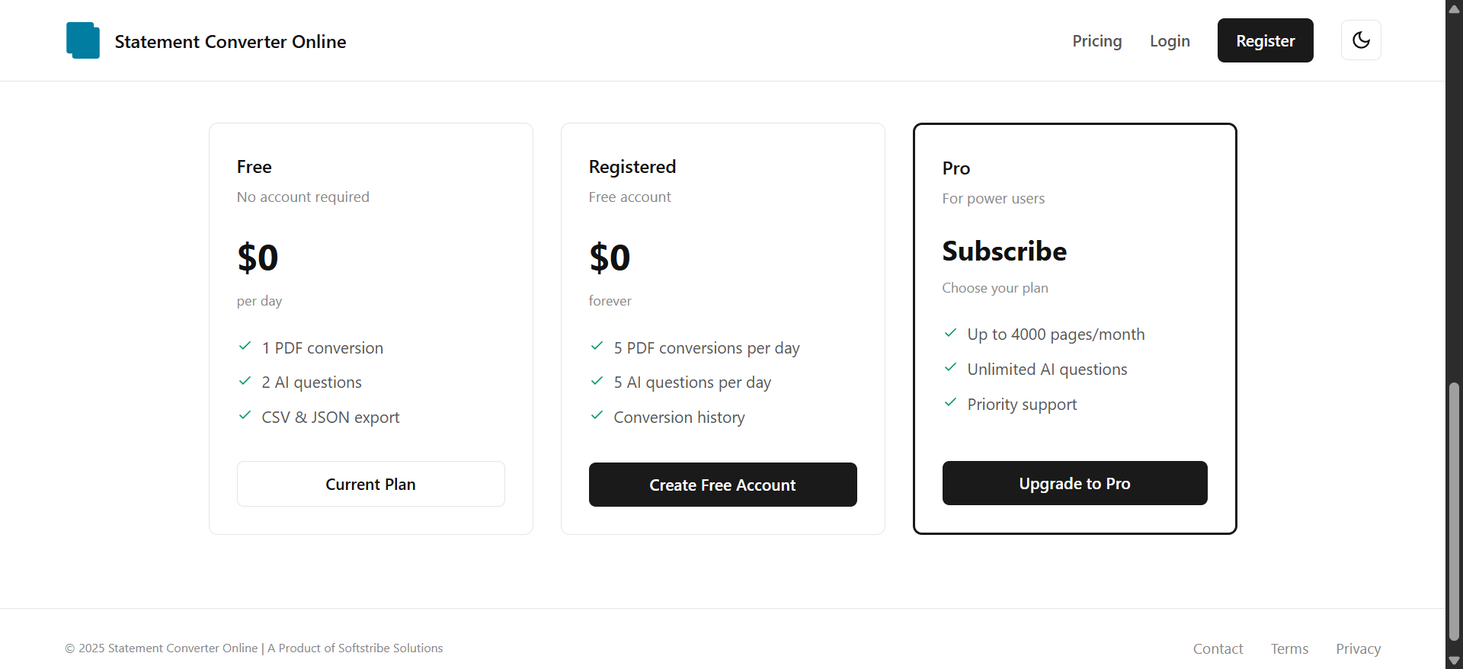Go to the Login page

[1170, 41]
